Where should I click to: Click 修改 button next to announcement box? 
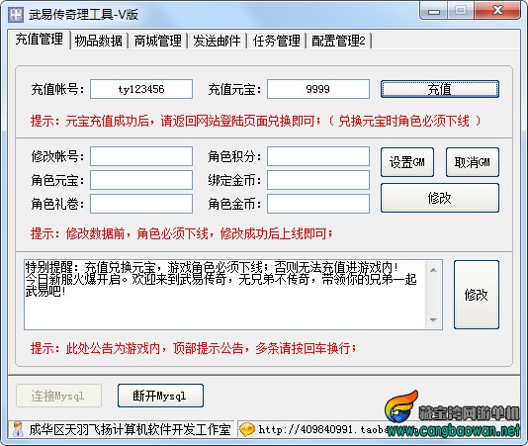477,295
